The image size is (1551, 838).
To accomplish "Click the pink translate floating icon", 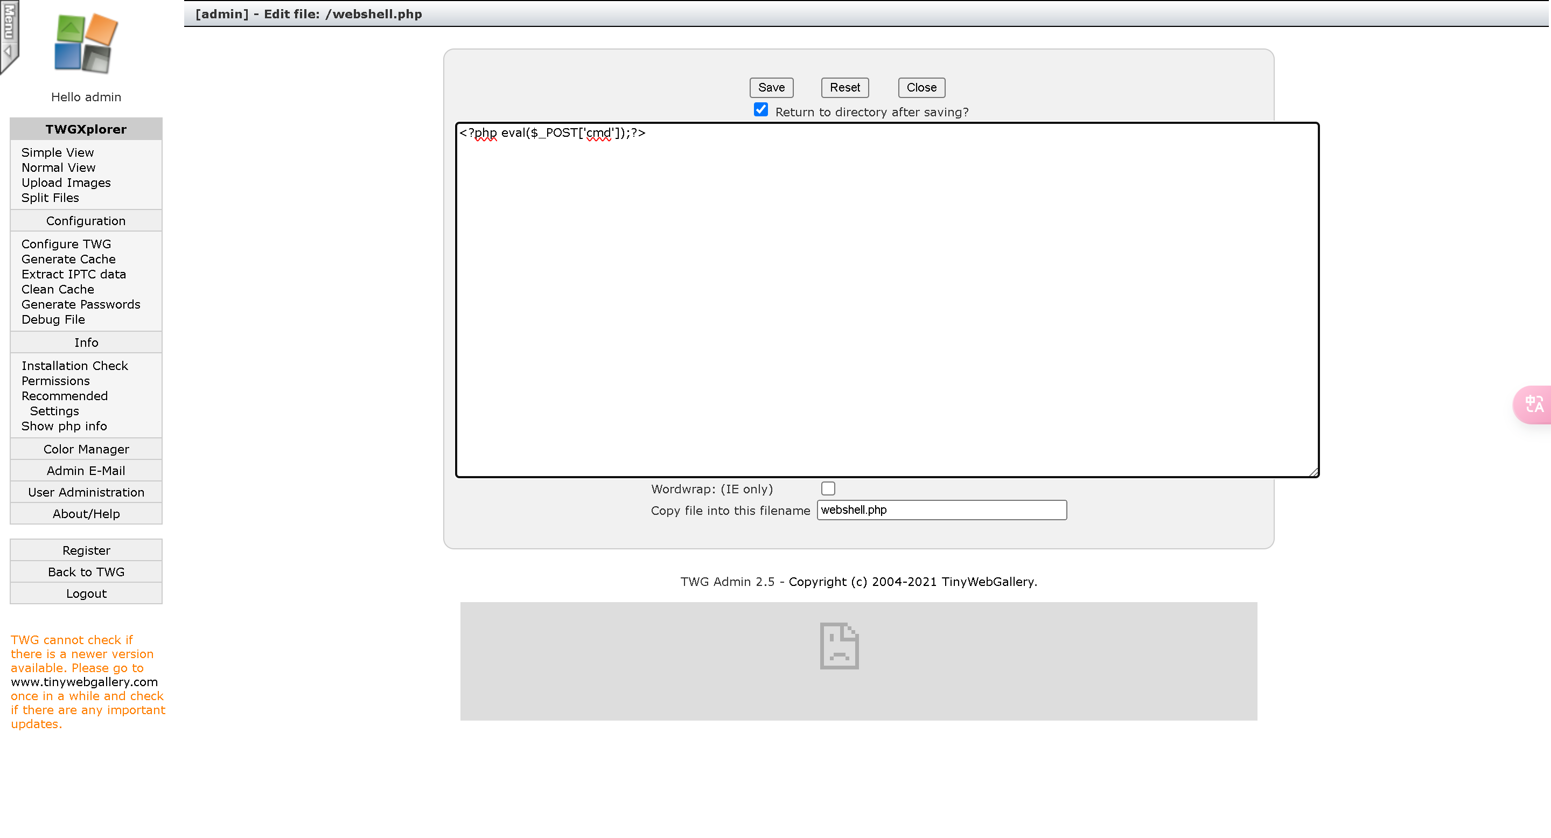I will (x=1534, y=404).
